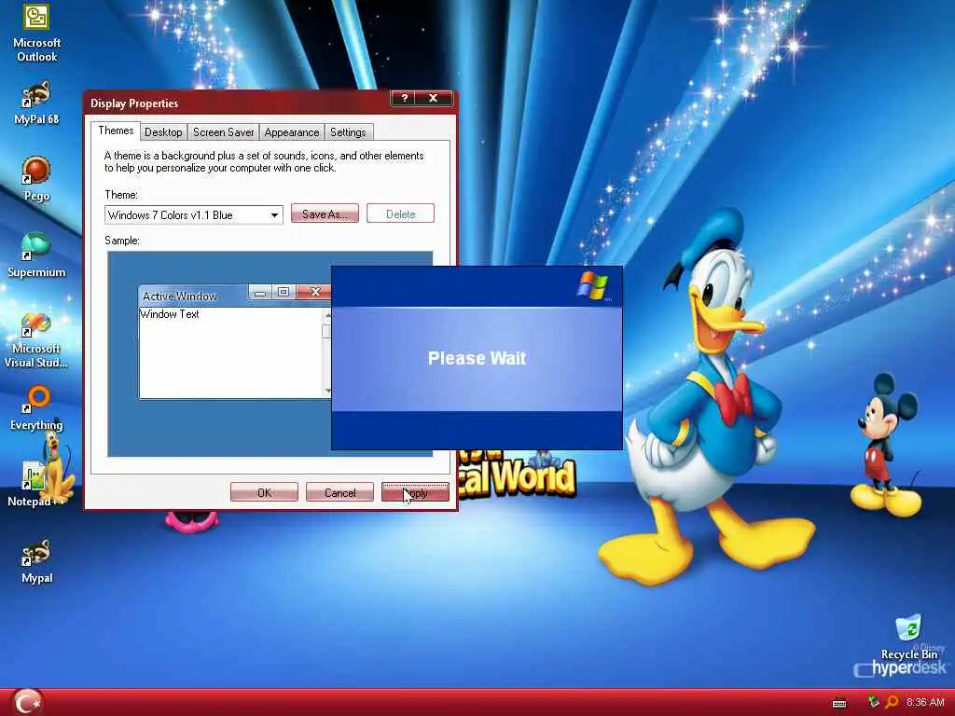Click the help question mark button
The width and height of the screenshot is (955, 716).
click(404, 98)
